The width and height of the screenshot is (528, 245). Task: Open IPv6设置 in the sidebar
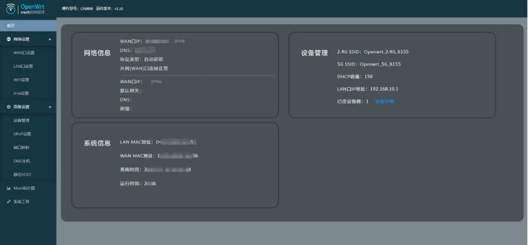click(x=21, y=93)
